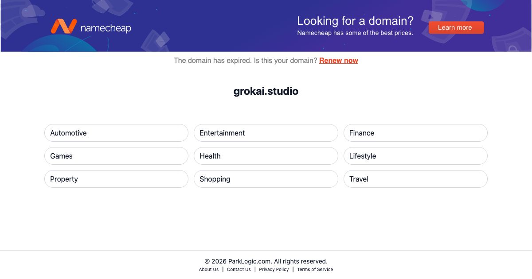Browse the Travel category
This screenshot has width=532, height=279.
(x=415, y=179)
